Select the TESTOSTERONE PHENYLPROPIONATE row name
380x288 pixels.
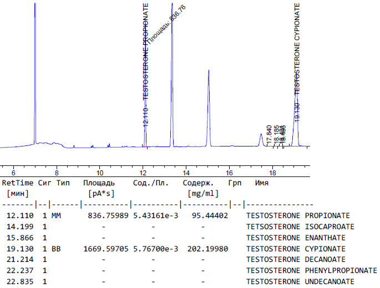coord(311,271)
